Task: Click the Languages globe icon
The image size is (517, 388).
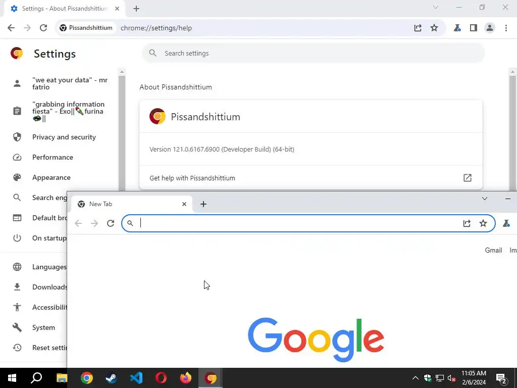Action: (x=17, y=267)
